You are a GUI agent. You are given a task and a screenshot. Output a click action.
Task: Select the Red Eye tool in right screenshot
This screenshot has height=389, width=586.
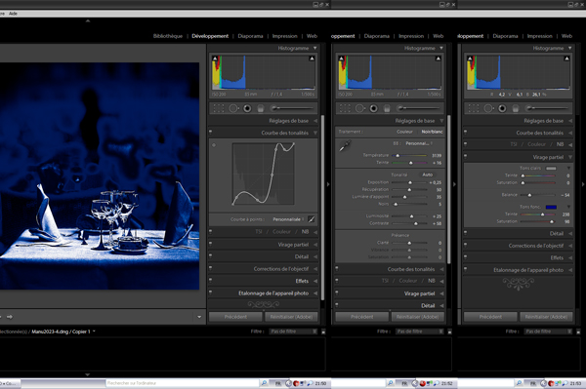tap(502, 108)
